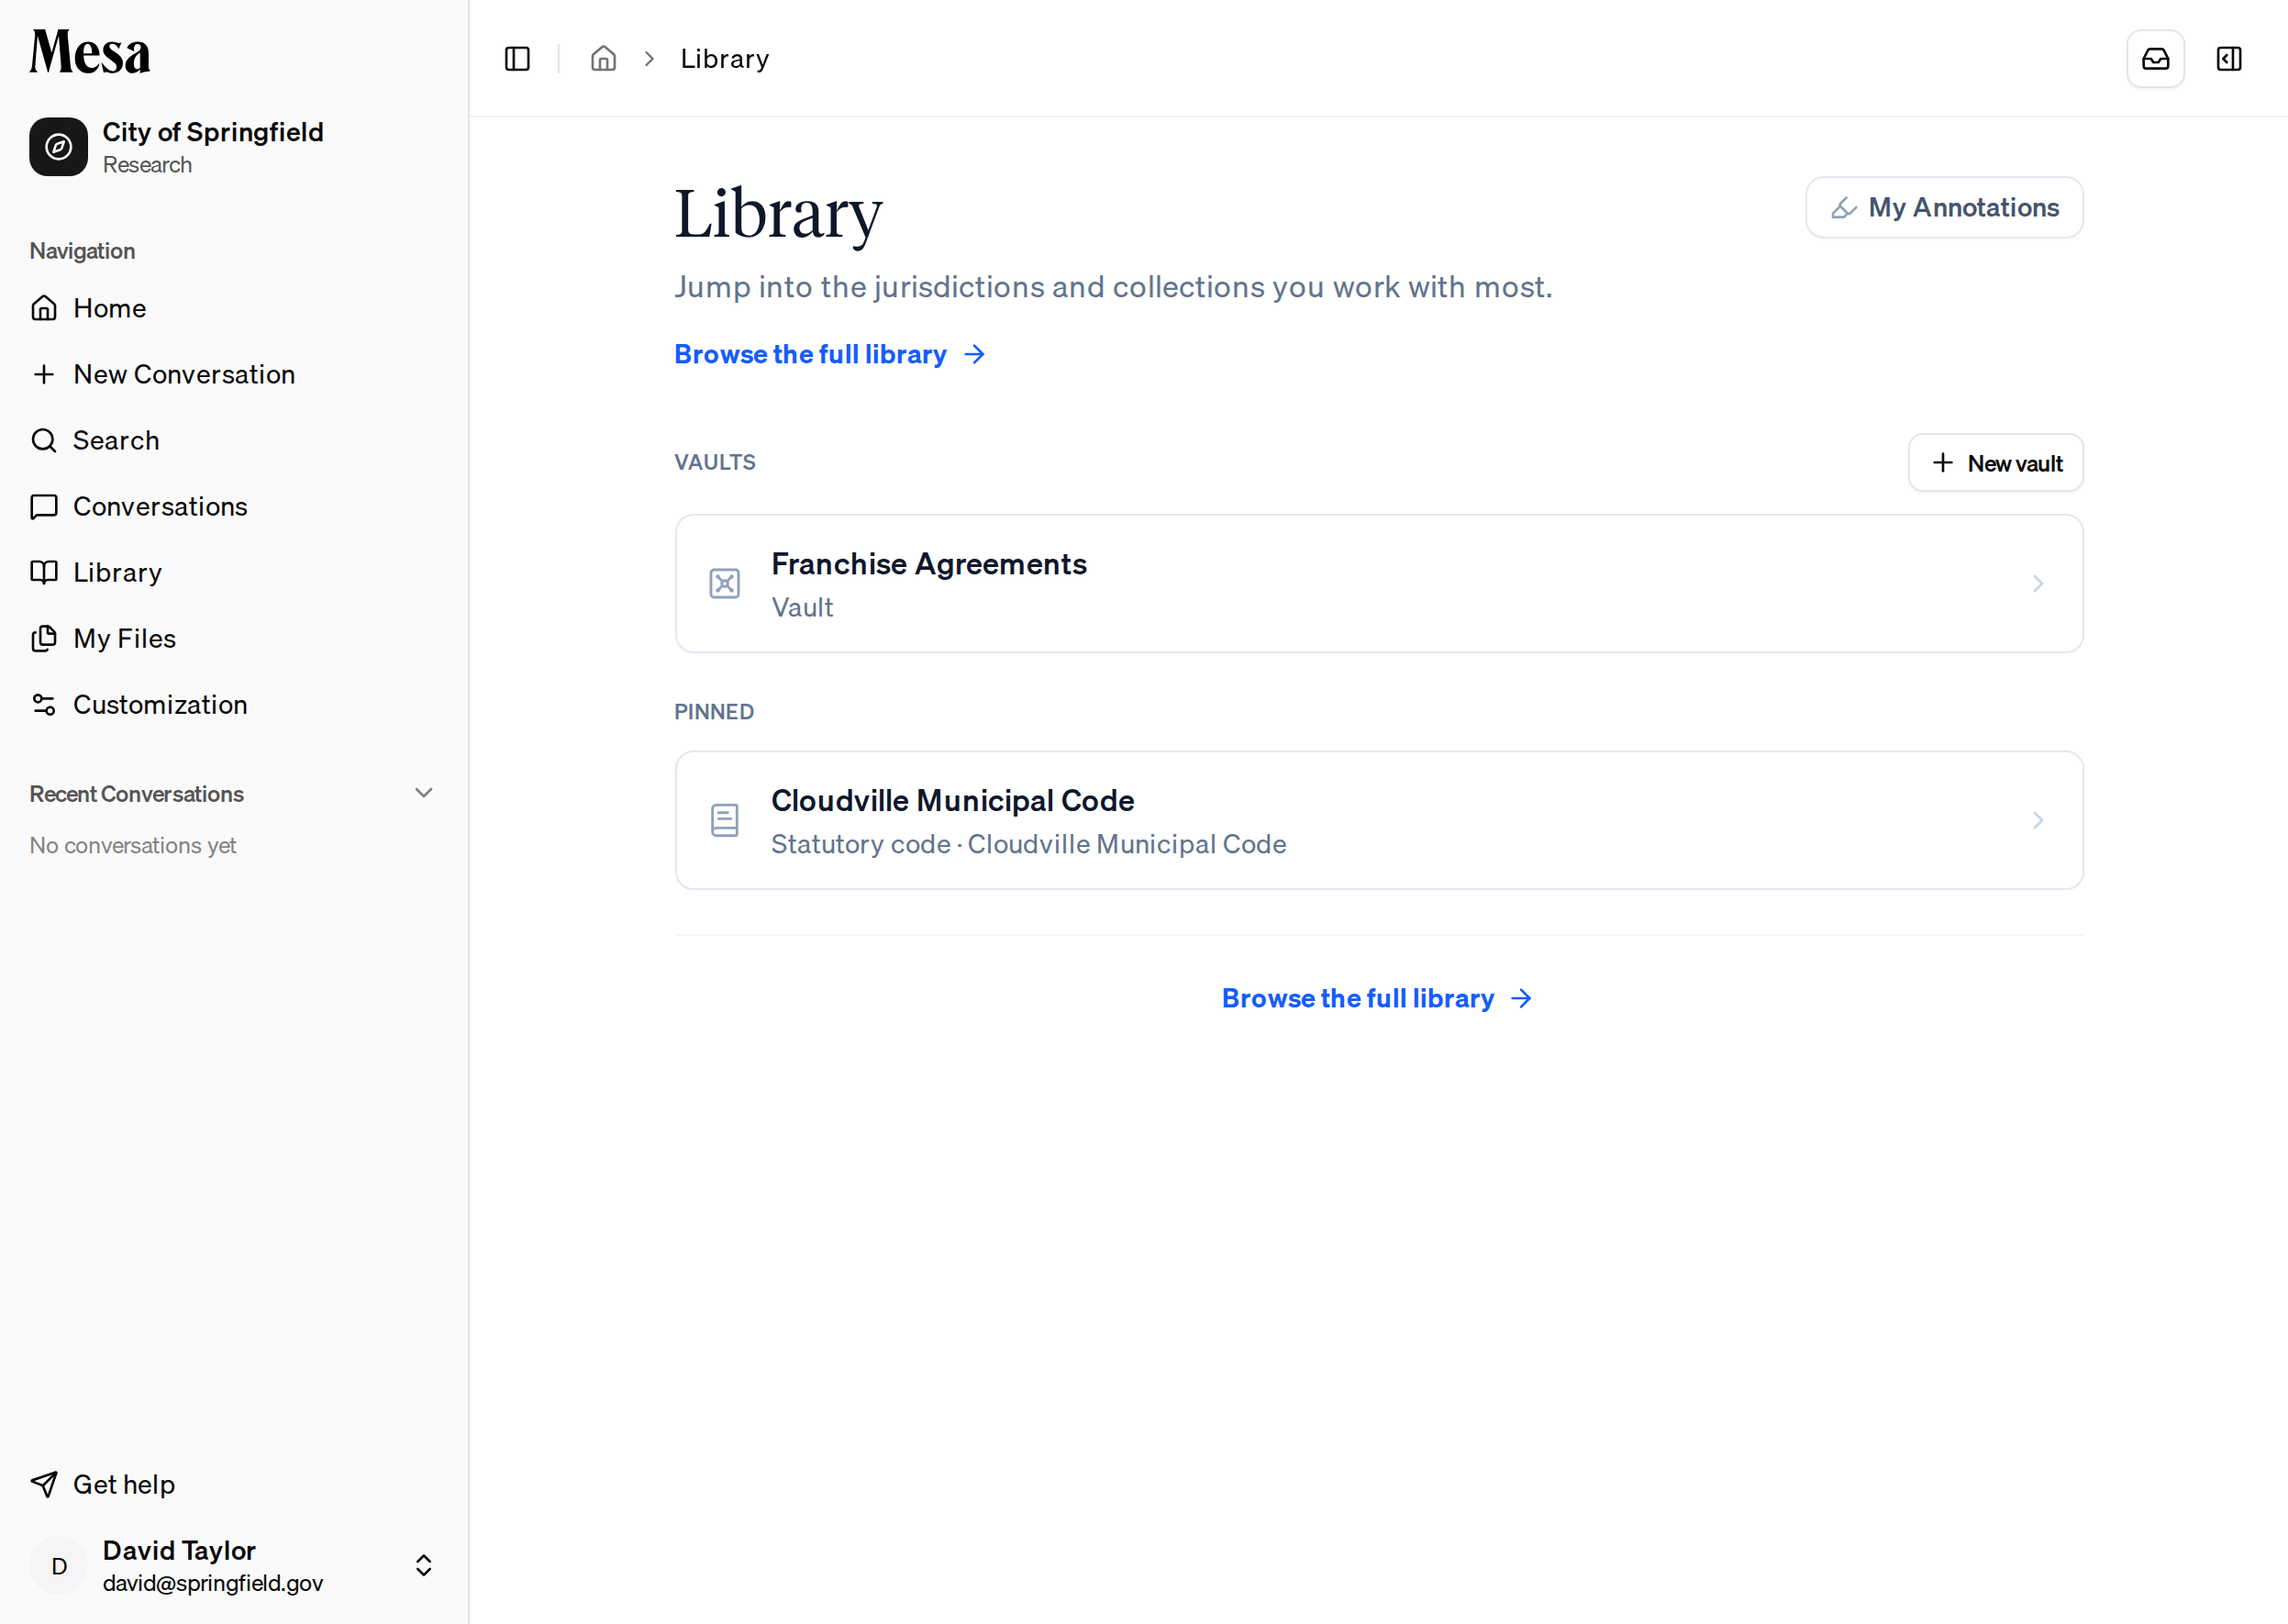
Task: Click the Cloudville Municipal Code document icon
Action: pyautogui.click(x=724, y=820)
